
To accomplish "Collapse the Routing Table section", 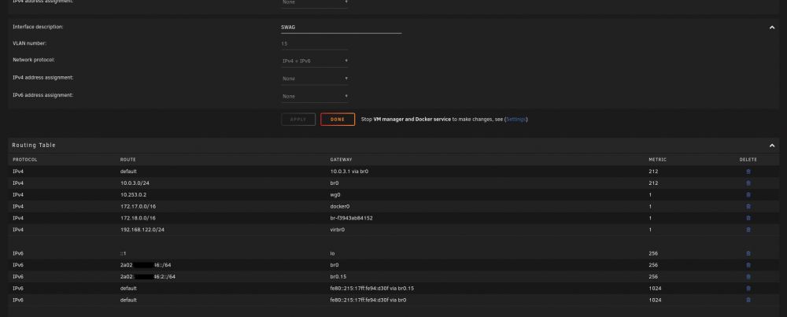I will click(x=772, y=146).
